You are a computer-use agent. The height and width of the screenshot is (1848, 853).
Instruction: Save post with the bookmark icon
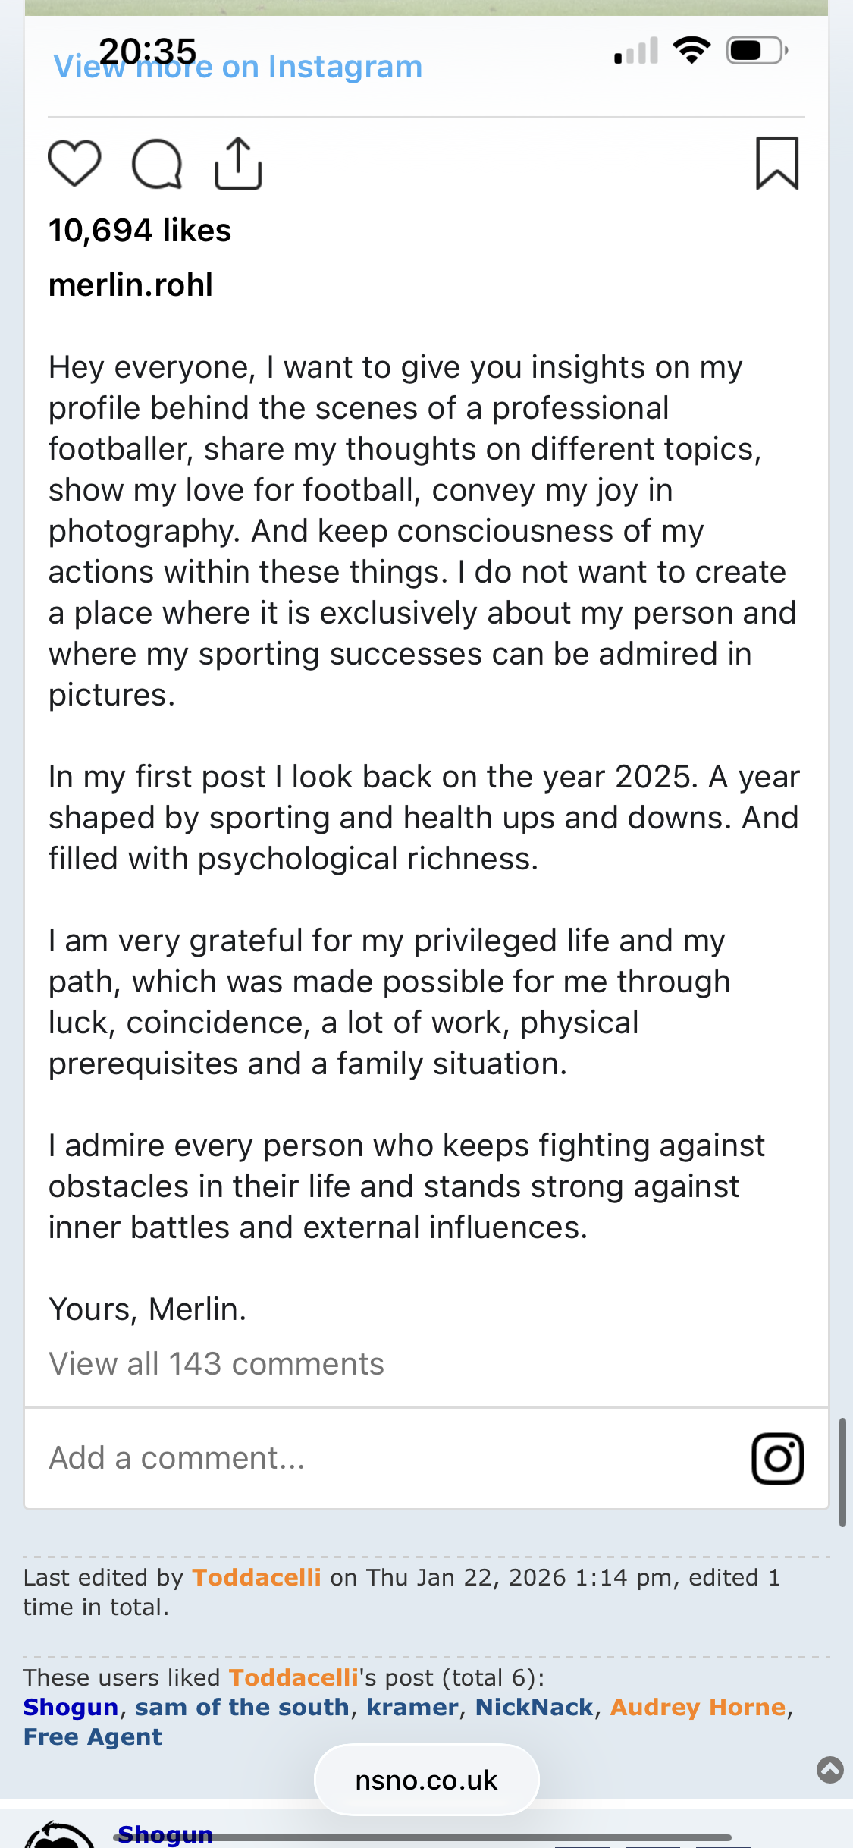(777, 163)
